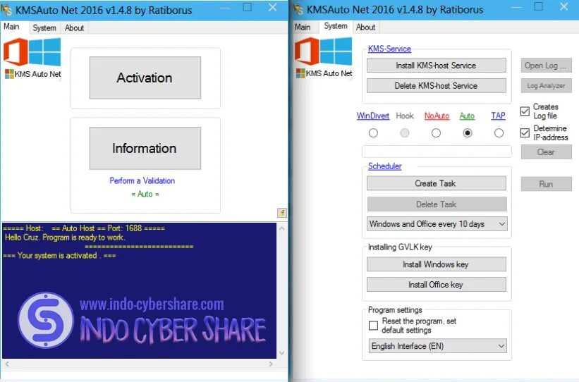Screen dimensions: 579x382
Task: Click the Clear button
Action: (546, 152)
